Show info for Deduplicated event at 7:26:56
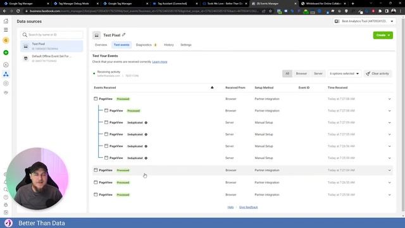The width and height of the screenshot is (405, 228). click(x=146, y=146)
